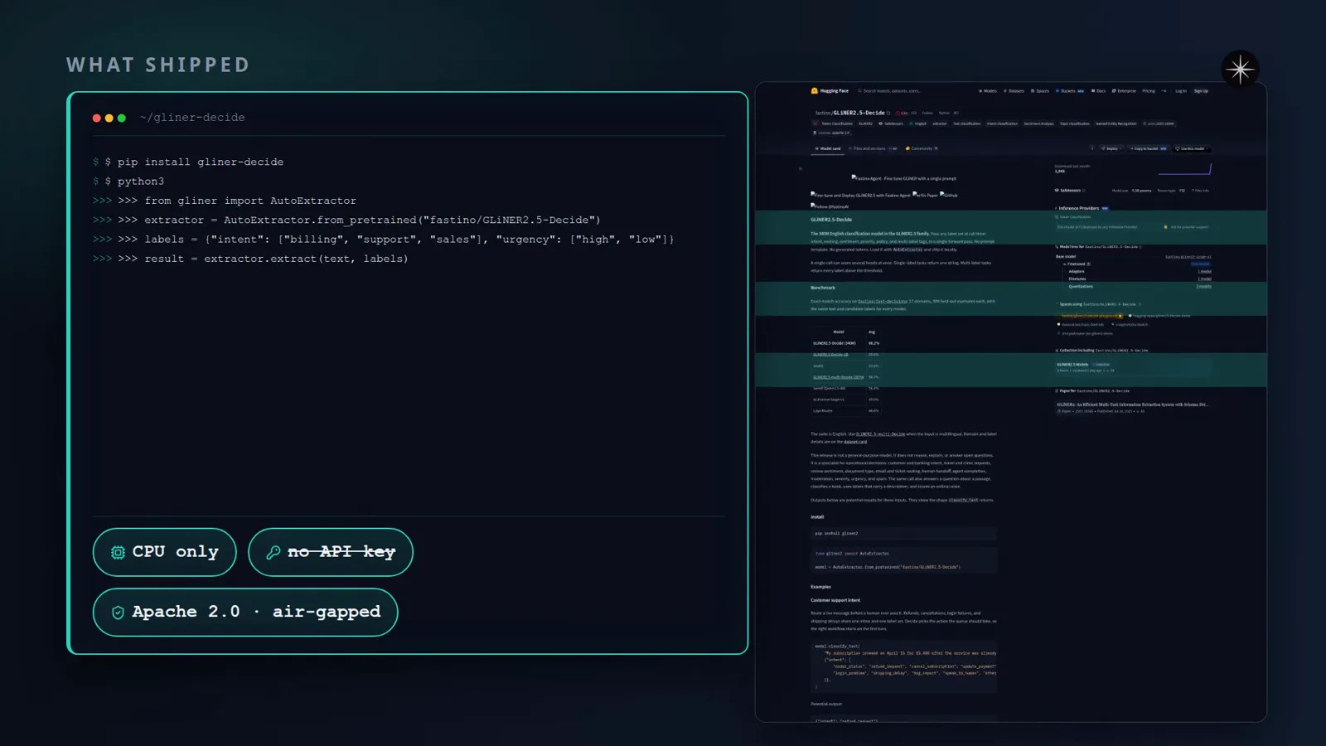Click the green terminal window dot
The image size is (1326, 746).
coord(122,119)
